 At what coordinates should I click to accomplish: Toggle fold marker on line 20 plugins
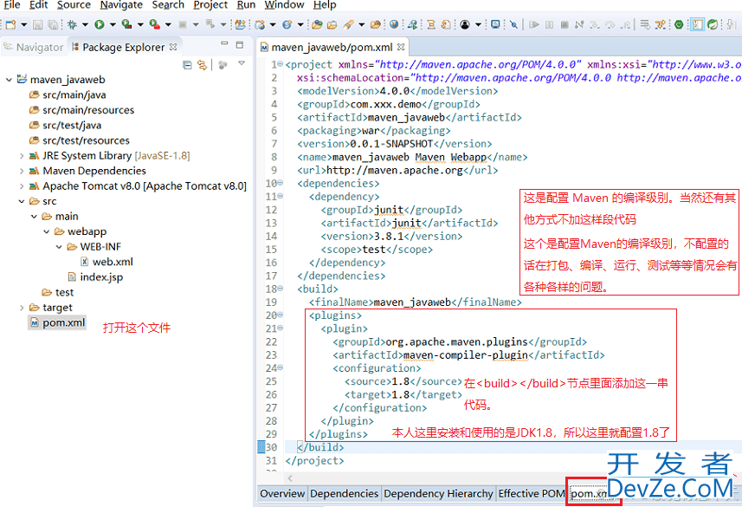[x=281, y=315]
